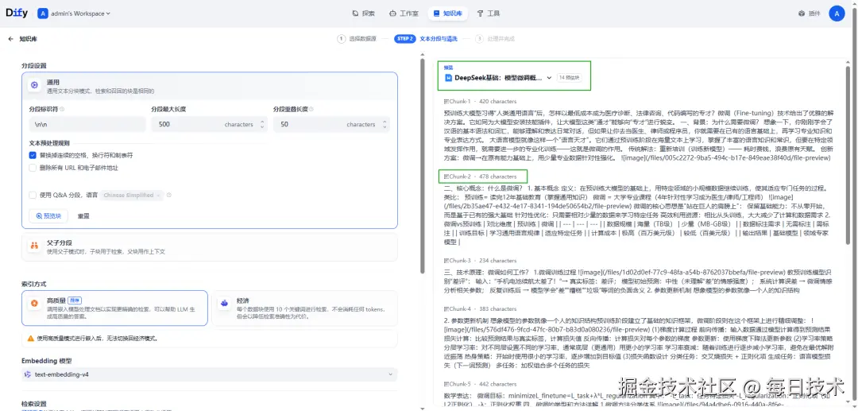Enable 使用 Q&A 分段 checkbox
This screenshot has width=858, height=411.
pyautogui.click(x=33, y=195)
